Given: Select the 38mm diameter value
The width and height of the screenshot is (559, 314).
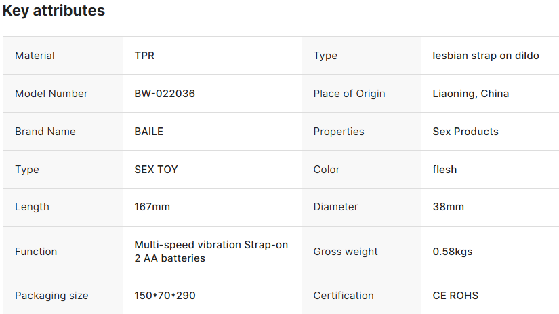Looking at the screenshot, I should 449,207.
